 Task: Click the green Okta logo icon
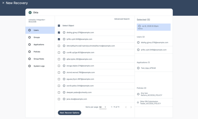click(x=30, y=12)
